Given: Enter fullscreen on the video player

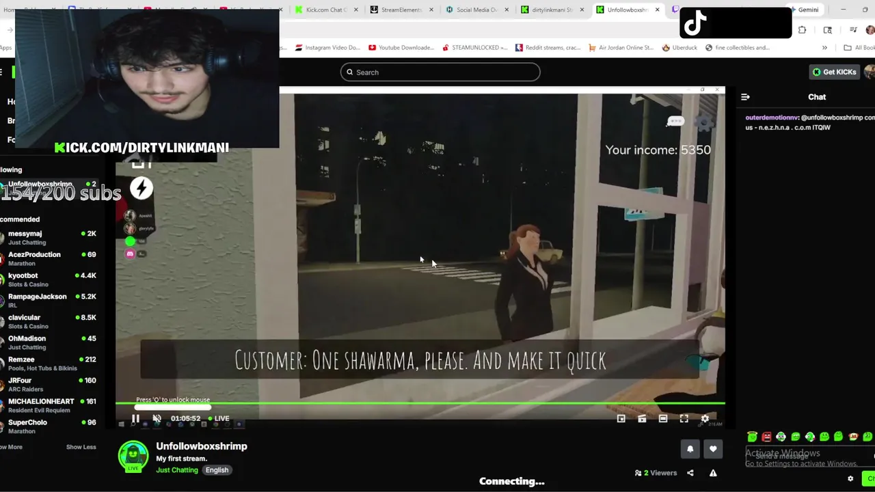Looking at the screenshot, I should [x=684, y=418].
